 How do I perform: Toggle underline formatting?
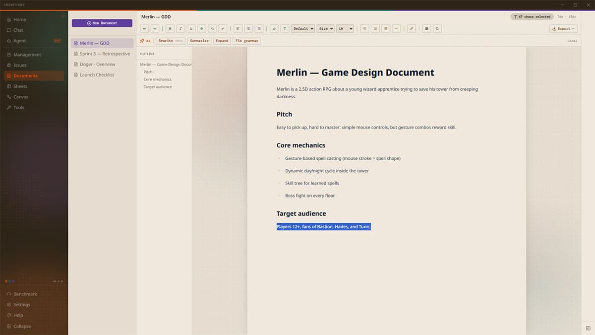tap(191, 29)
